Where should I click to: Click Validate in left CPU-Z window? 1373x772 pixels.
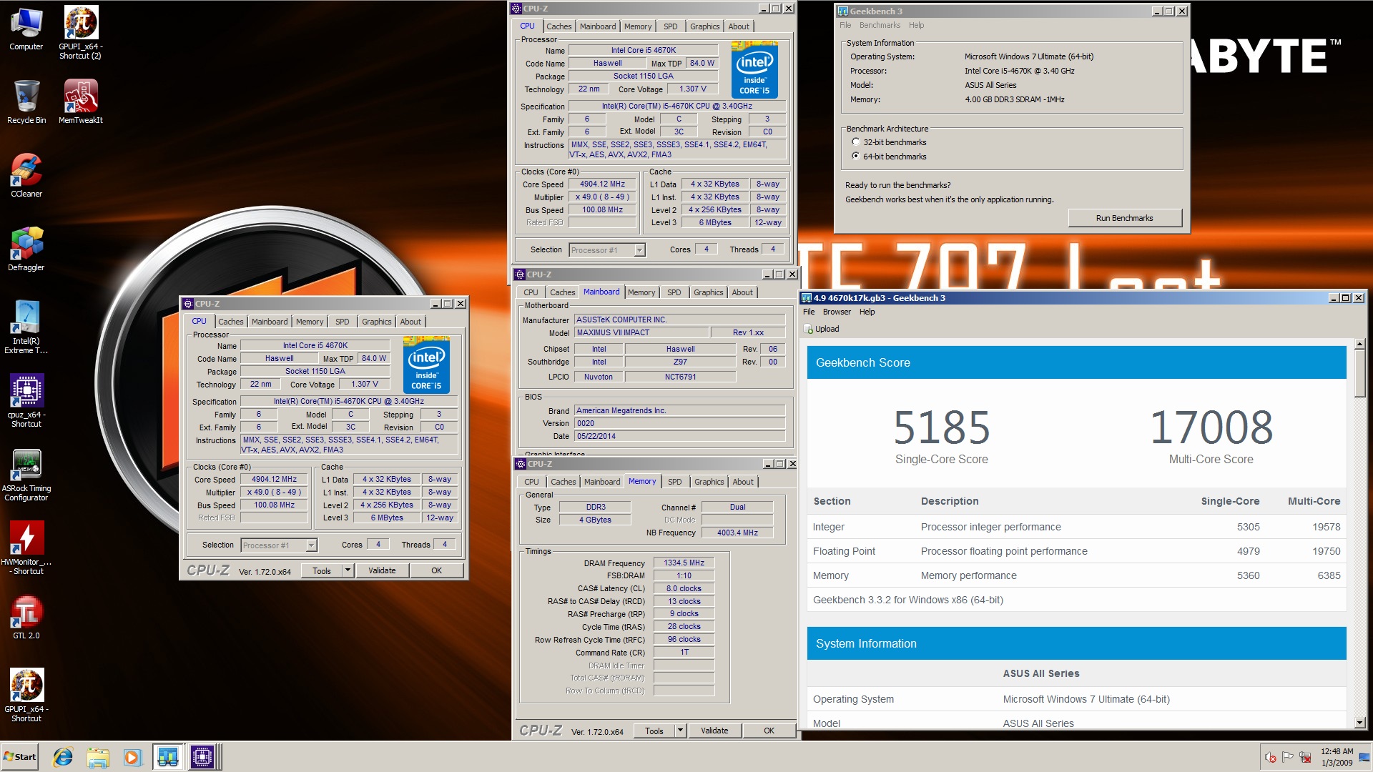[x=382, y=570]
